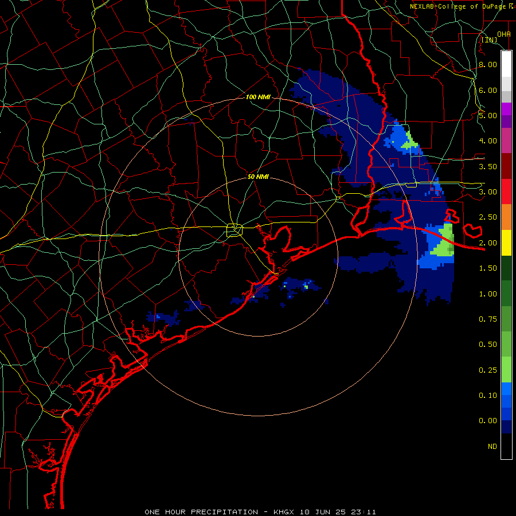
Task: Click the 1.50 legend value
Action: pos(488,268)
